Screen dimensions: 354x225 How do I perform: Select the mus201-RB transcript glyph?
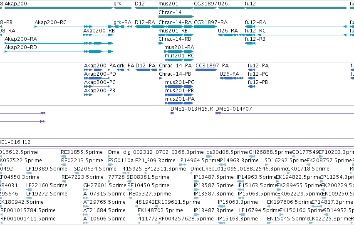point(176,35)
